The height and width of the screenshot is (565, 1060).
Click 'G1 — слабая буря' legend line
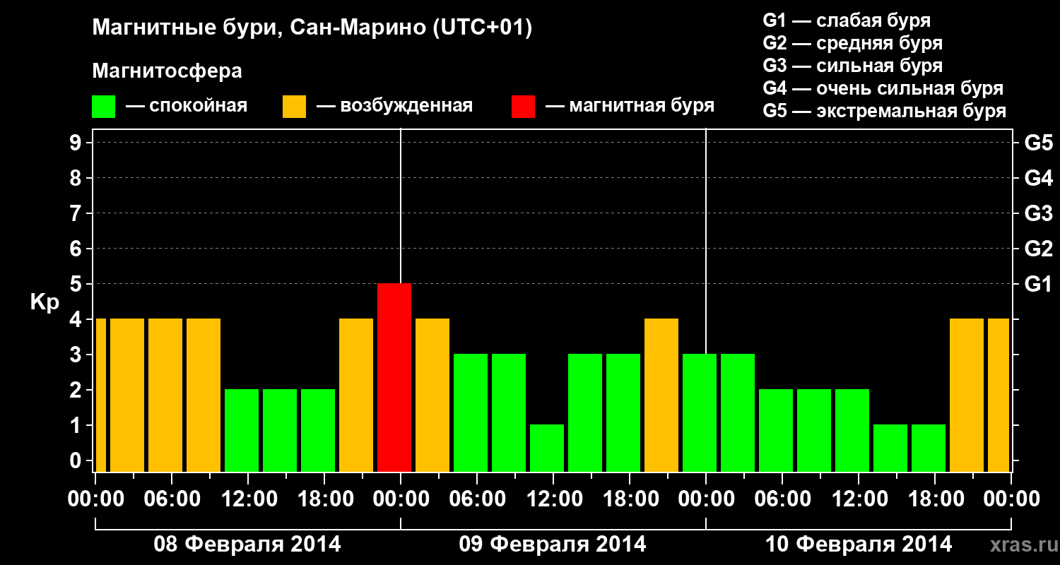[x=847, y=20]
